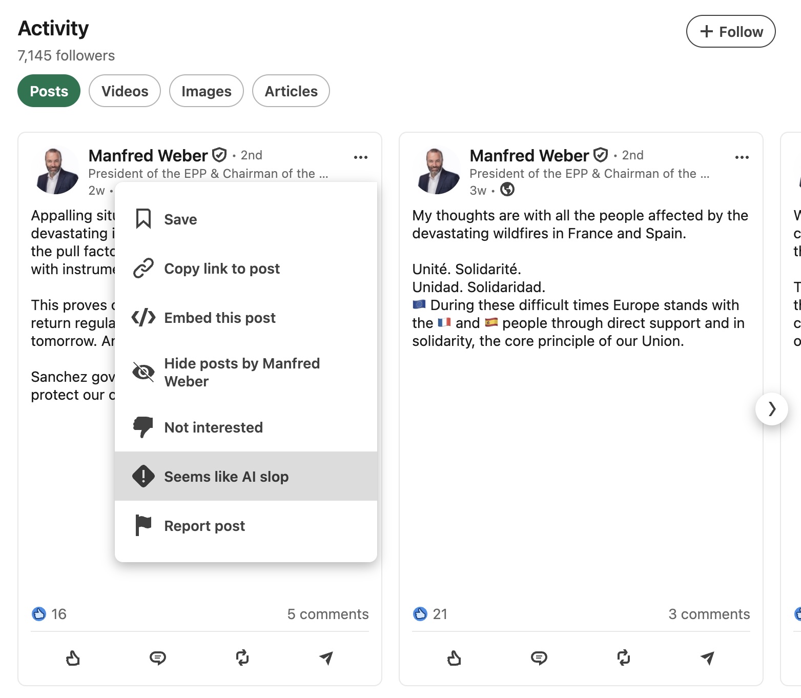Like the first post with thumbs-up icon
The width and height of the screenshot is (801, 698).
pyautogui.click(x=73, y=658)
